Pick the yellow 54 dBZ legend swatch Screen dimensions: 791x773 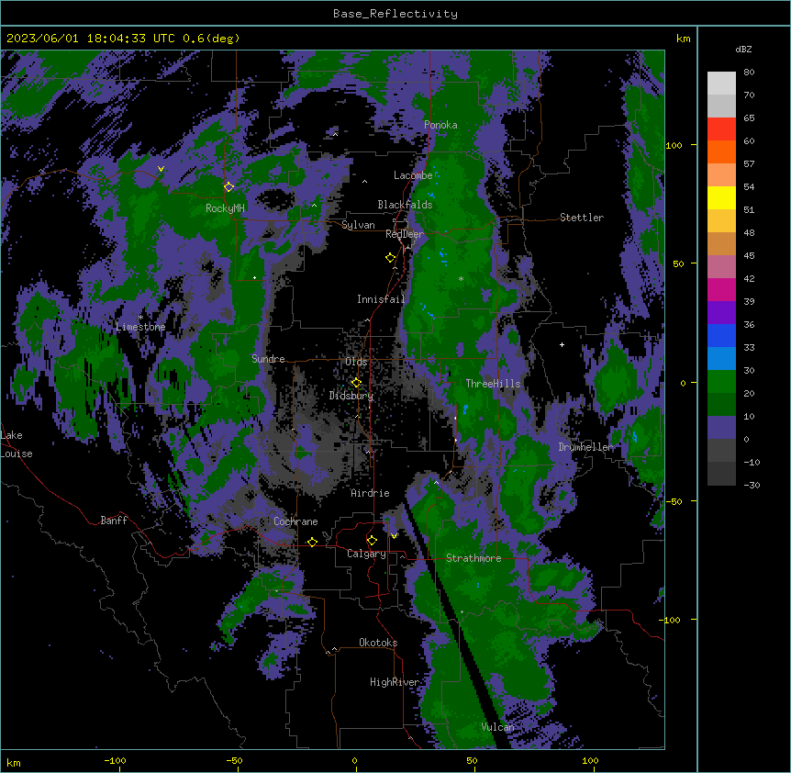click(x=721, y=197)
